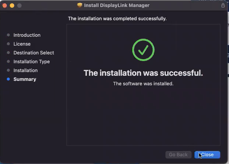This screenshot has height=164, width=229.
Task: Click the Go Back button
Action: coord(178,155)
